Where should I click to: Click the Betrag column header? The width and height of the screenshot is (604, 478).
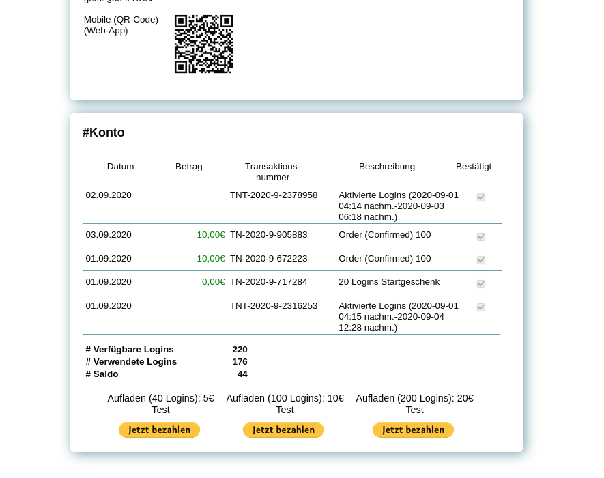(x=188, y=167)
